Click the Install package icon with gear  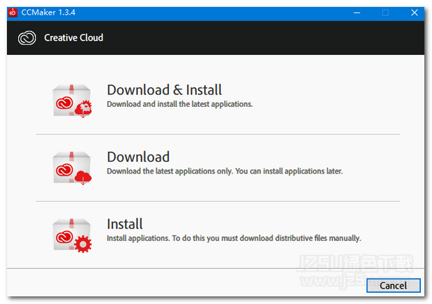72,235
